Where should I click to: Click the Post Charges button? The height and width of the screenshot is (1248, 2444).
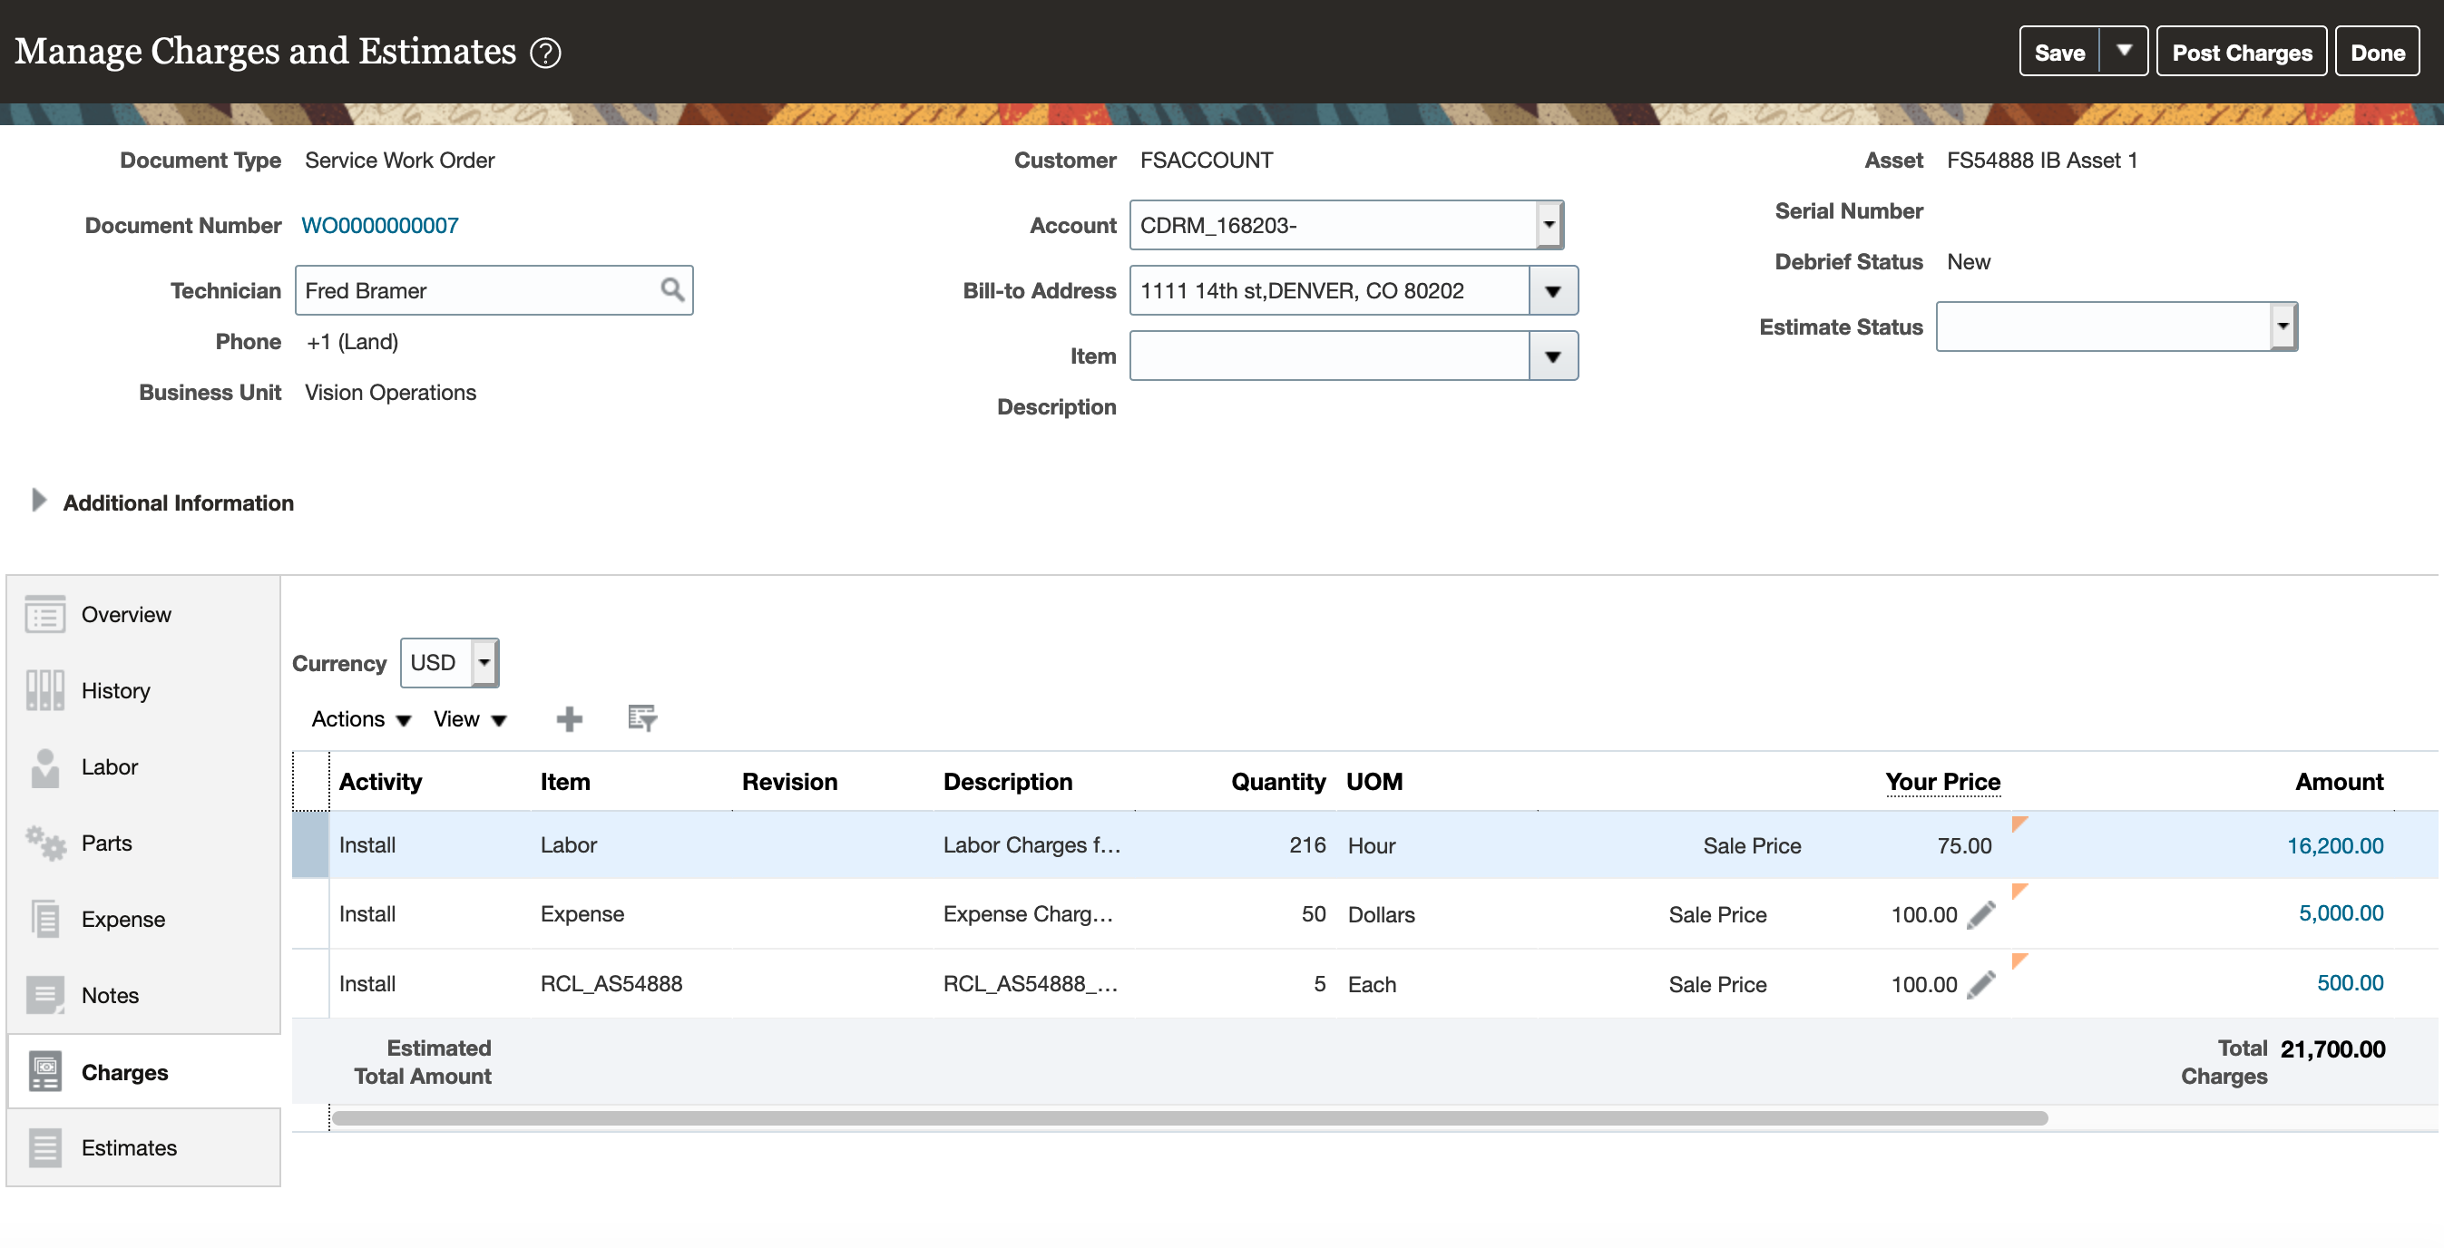2240,54
